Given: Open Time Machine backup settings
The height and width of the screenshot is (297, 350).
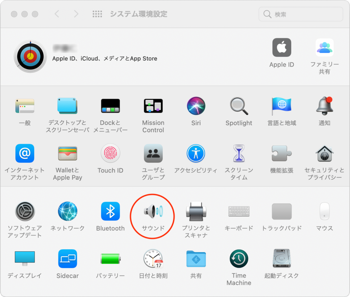Looking at the screenshot, I should 239,259.
